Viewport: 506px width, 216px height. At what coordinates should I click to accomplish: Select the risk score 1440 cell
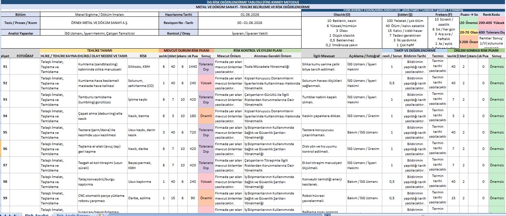point(192,66)
